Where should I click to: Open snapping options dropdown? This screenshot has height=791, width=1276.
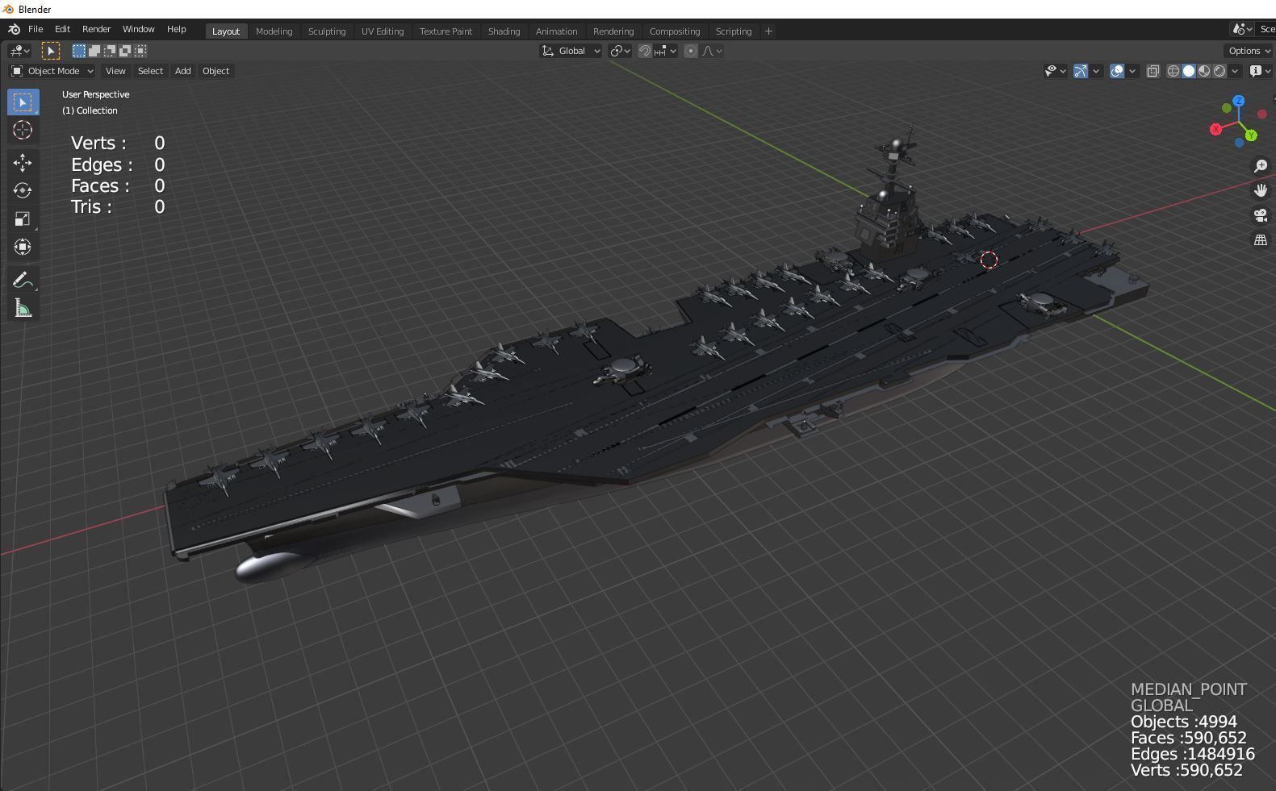666,51
